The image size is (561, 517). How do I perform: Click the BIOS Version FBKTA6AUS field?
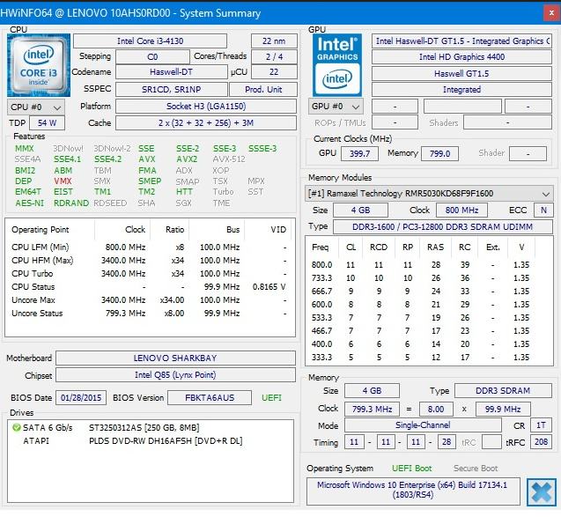[x=210, y=398]
